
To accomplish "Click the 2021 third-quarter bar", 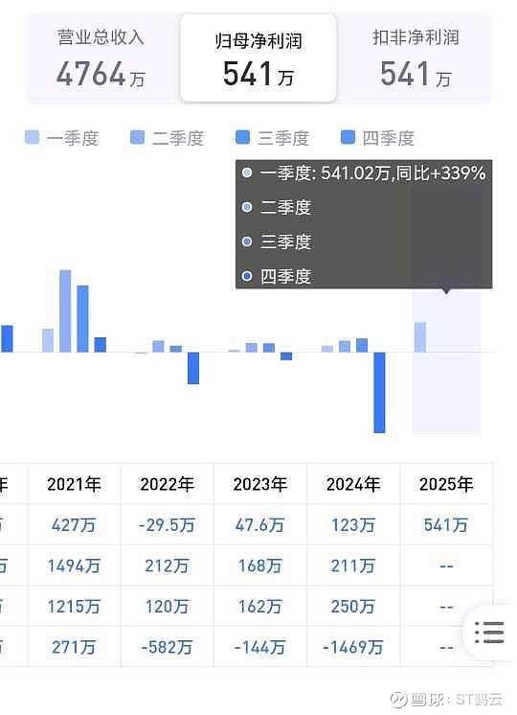I will (82, 319).
